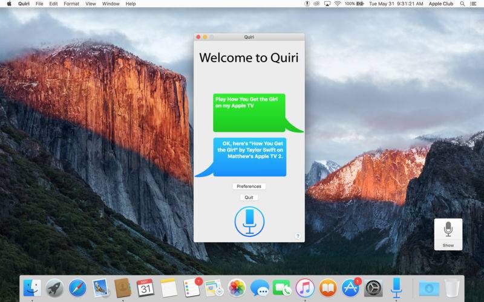The width and height of the screenshot is (484, 302).
Task: Click the 'Welcome to Quiri' heading
Action: [x=249, y=57]
